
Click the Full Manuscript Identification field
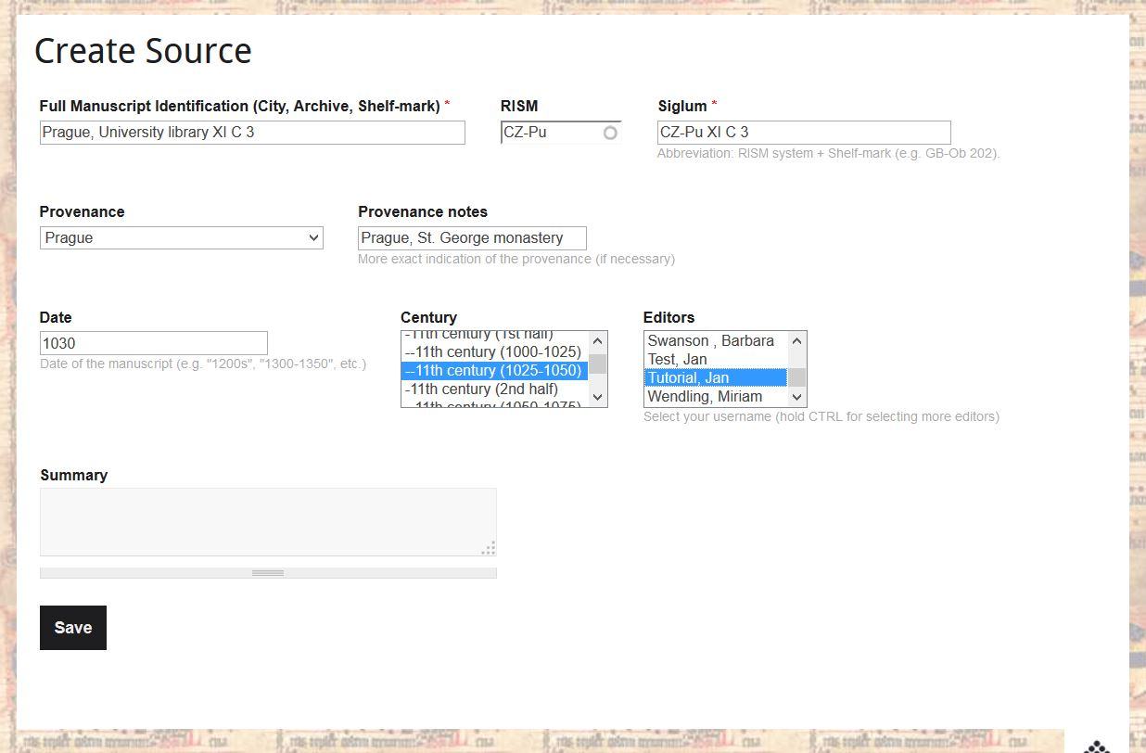[251, 133]
